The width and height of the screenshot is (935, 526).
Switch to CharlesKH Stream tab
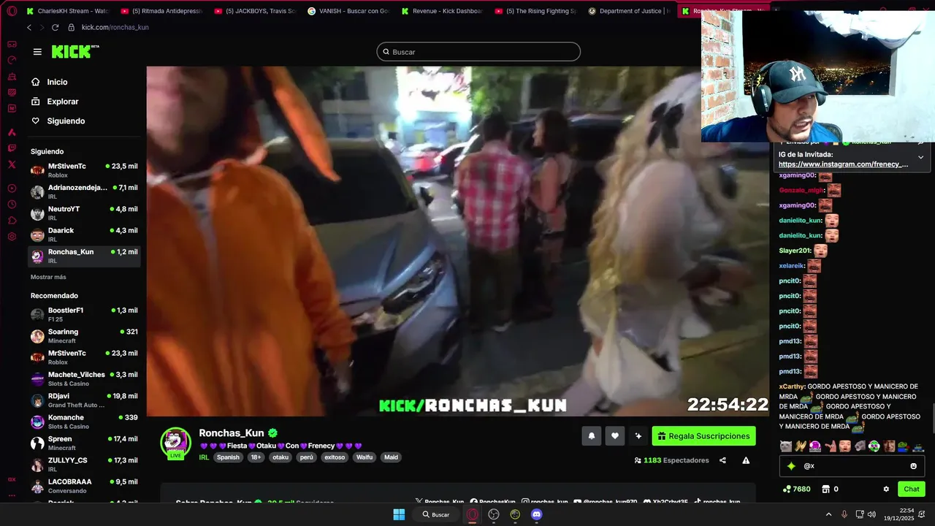(x=66, y=11)
